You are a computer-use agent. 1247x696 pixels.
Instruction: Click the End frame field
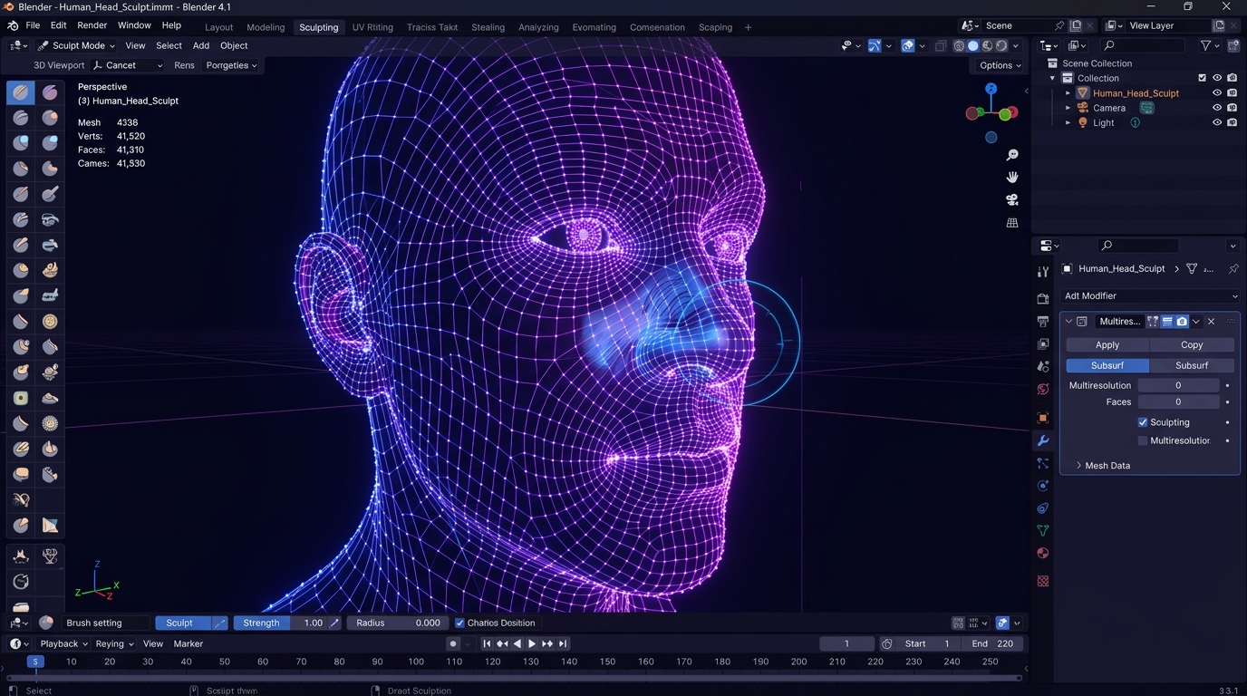click(994, 643)
